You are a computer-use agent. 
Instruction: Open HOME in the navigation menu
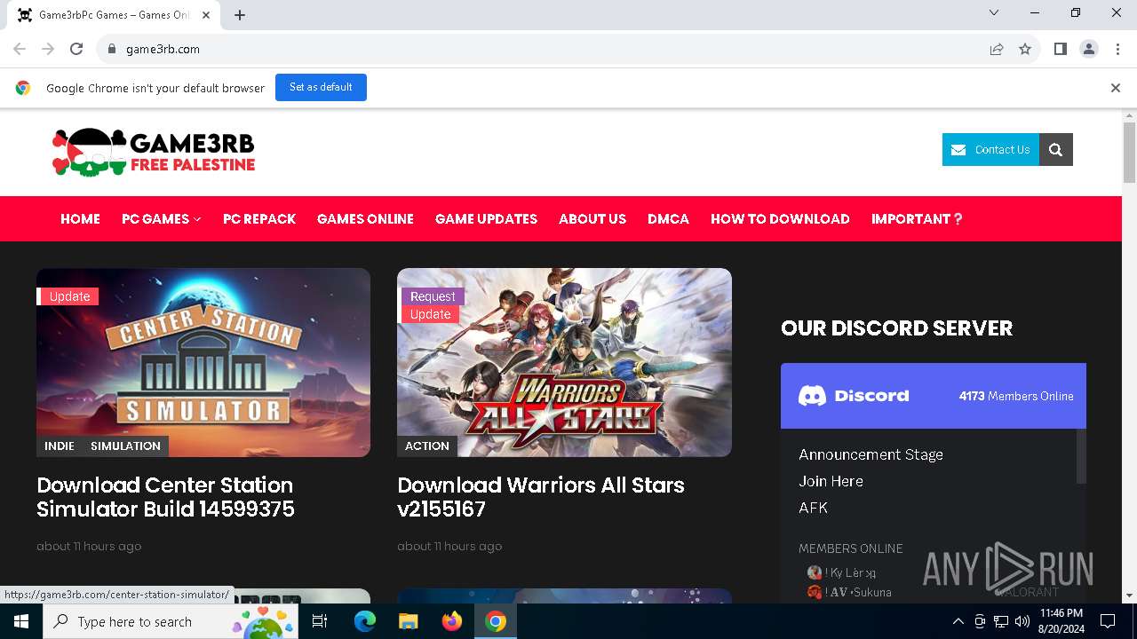[x=80, y=219]
